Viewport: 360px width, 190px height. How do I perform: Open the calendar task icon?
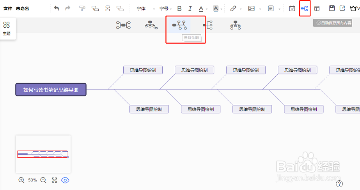click(292, 9)
